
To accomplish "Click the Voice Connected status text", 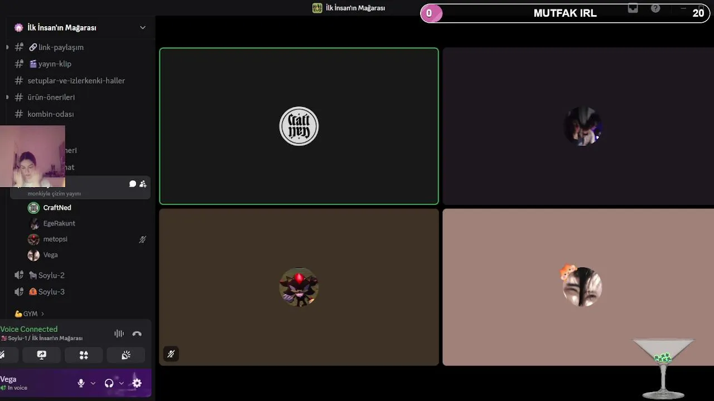I will click(x=29, y=329).
